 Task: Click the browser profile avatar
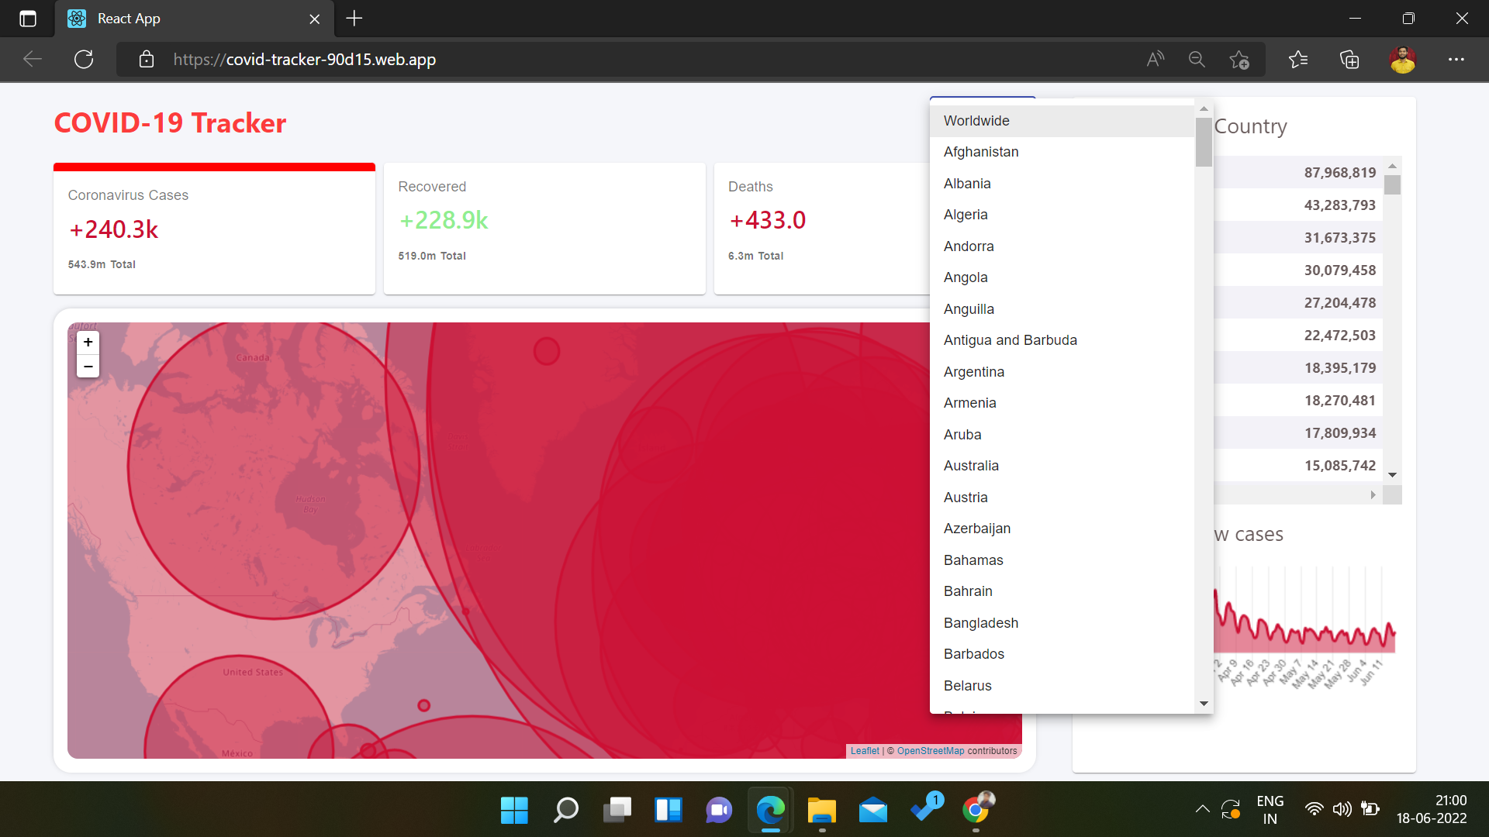click(1403, 60)
